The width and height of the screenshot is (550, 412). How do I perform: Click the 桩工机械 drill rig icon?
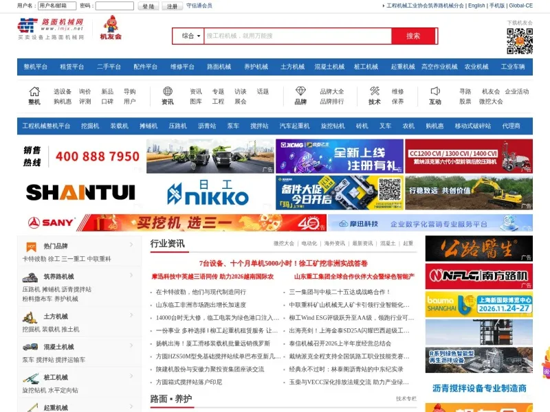(x=30, y=378)
